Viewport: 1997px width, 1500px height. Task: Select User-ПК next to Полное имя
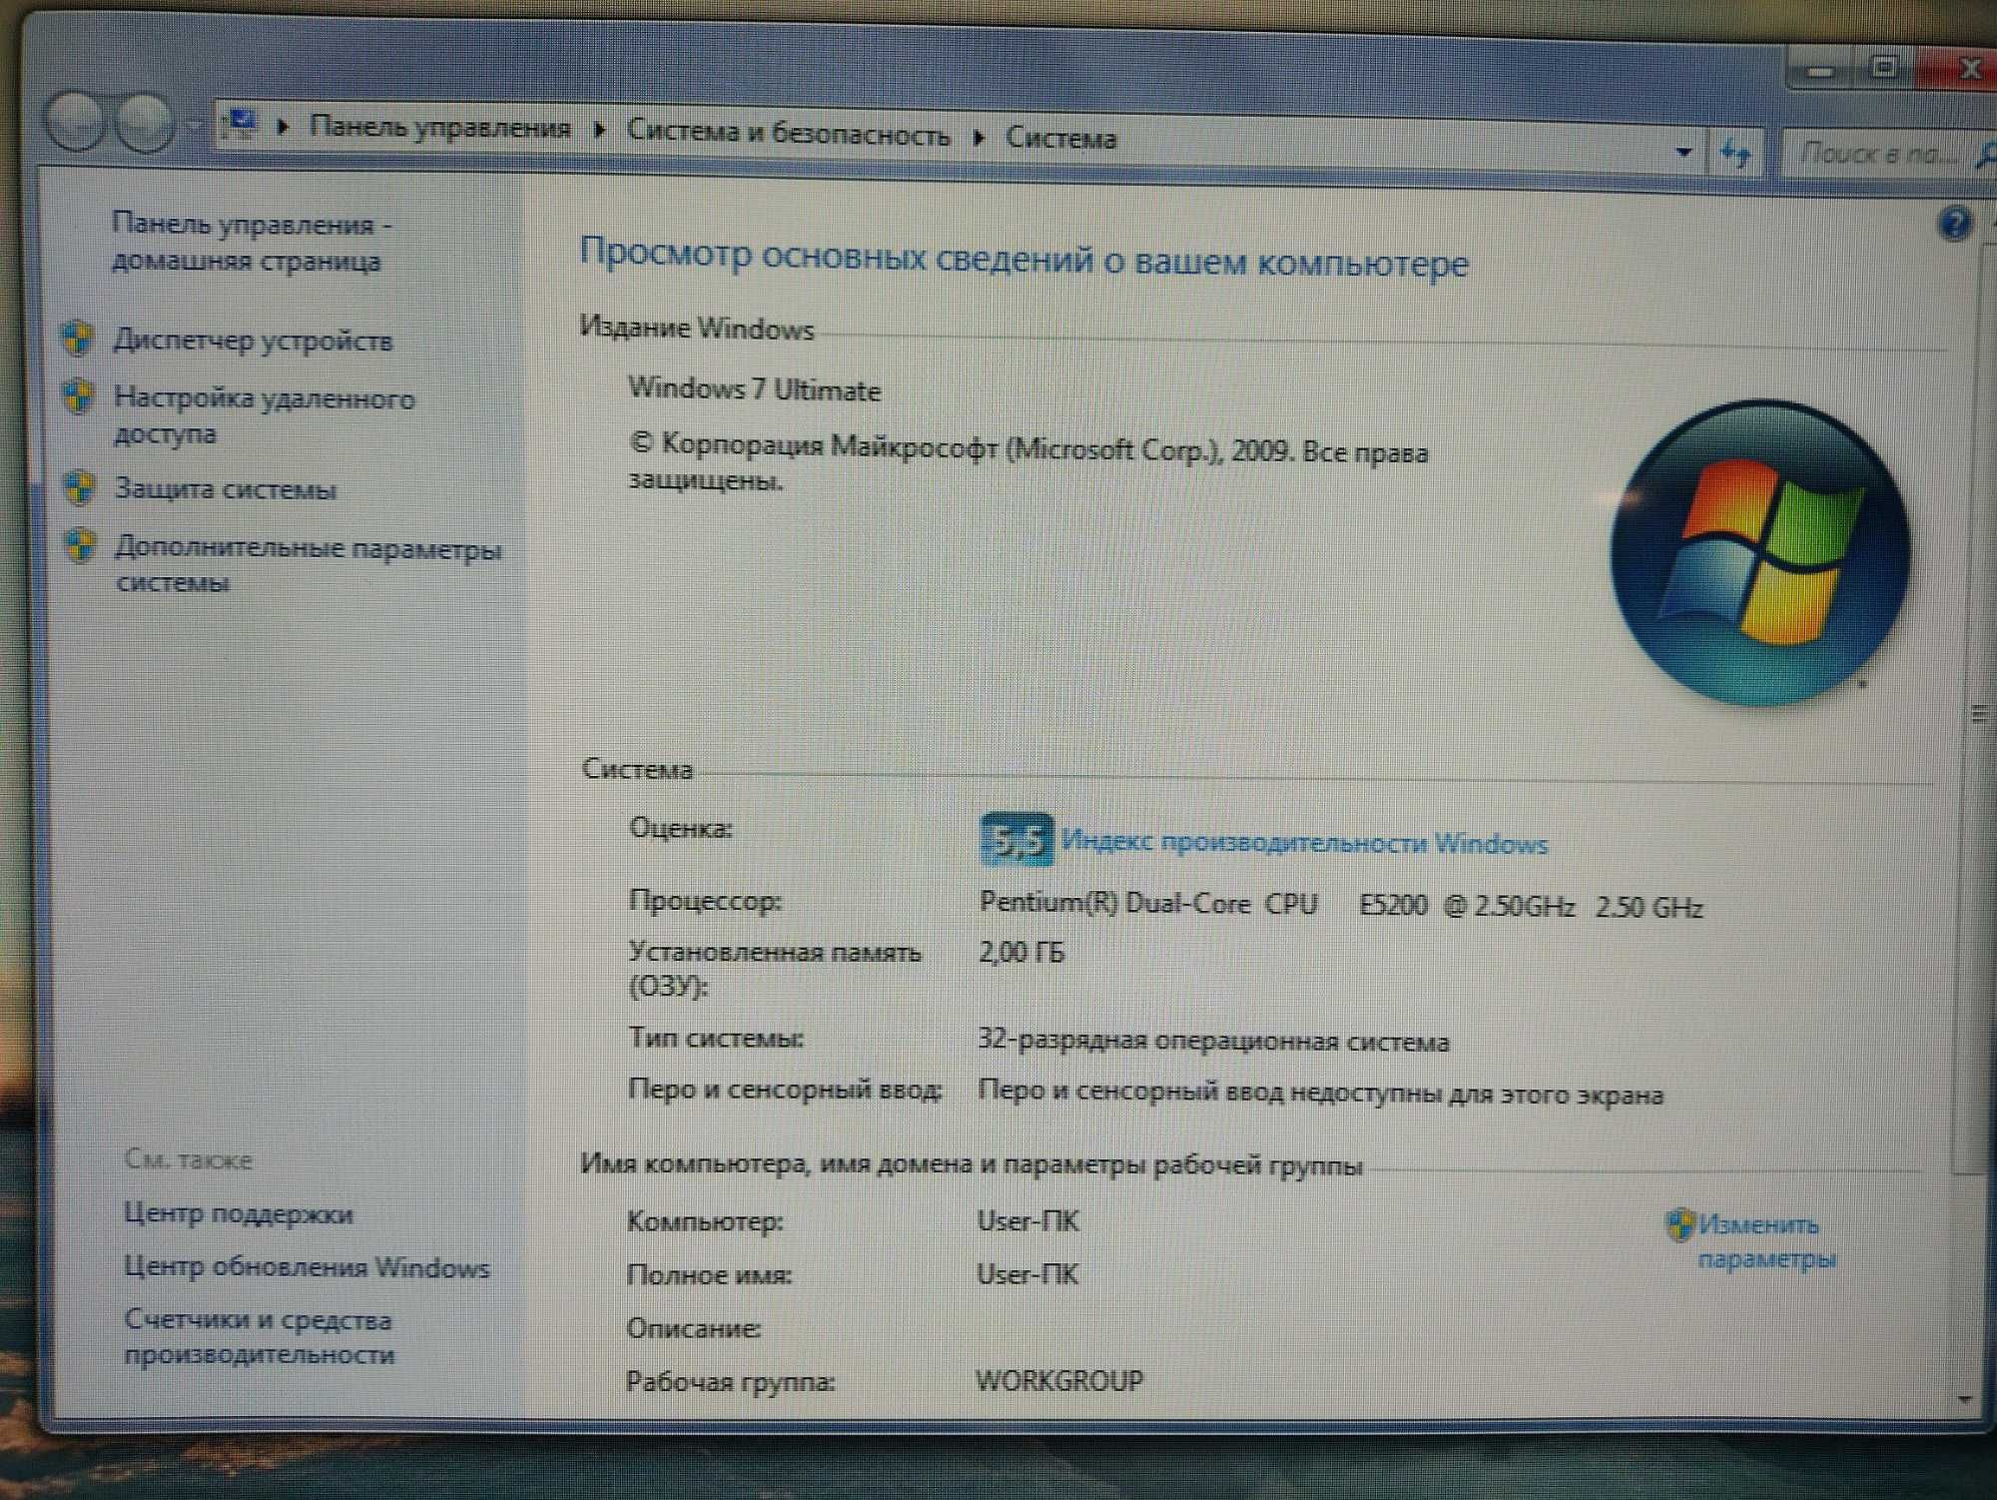1027,1274
